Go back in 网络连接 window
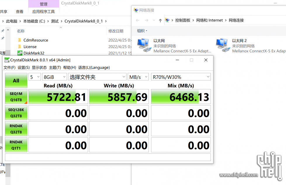The height and width of the screenshot is (185, 286). pos(138,20)
